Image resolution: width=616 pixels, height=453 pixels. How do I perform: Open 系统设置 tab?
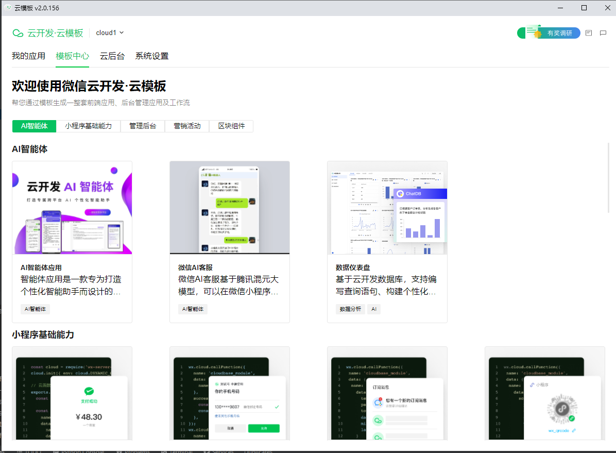click(x=152, y=56)
